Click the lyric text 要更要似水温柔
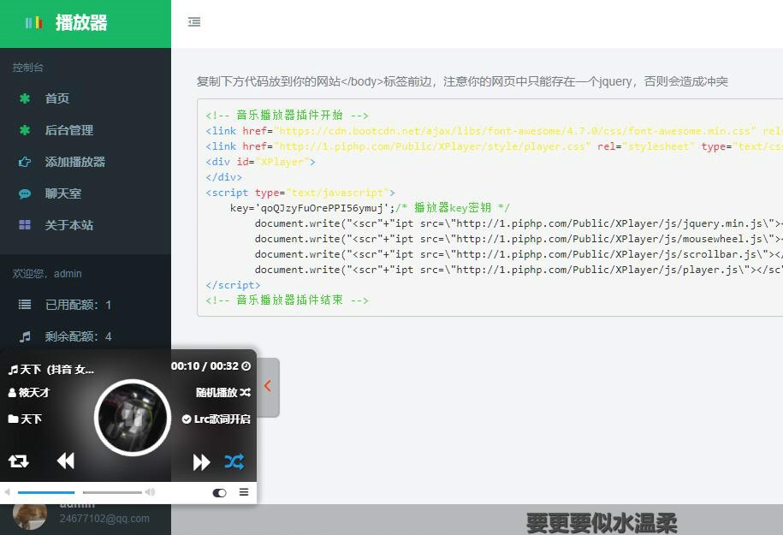The width and height of the screenshot is (783, 535). tap(602, 522)
